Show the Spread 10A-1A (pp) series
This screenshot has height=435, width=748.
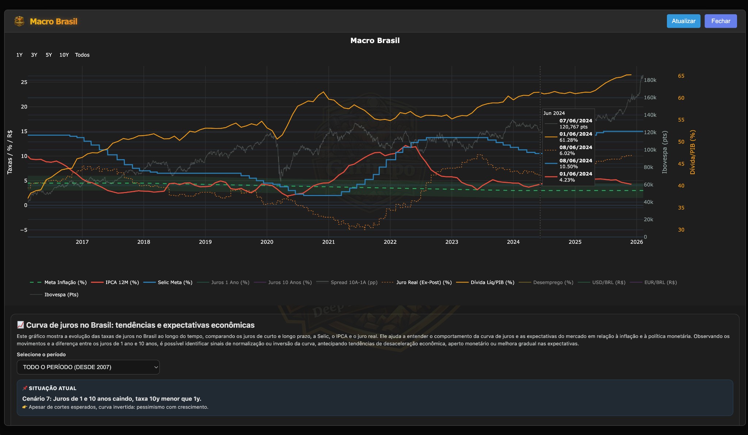354,282
